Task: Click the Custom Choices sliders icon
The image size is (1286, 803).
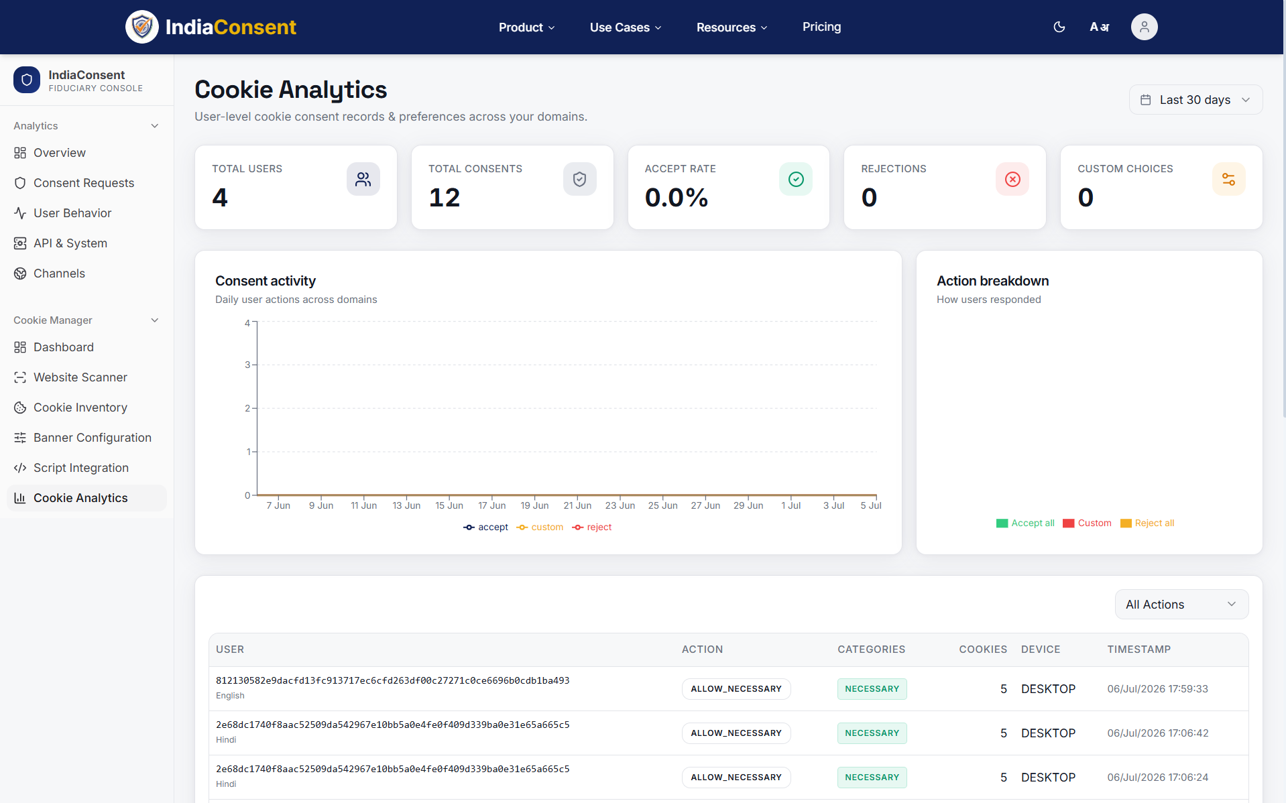Action: [x=1229, y=179]
